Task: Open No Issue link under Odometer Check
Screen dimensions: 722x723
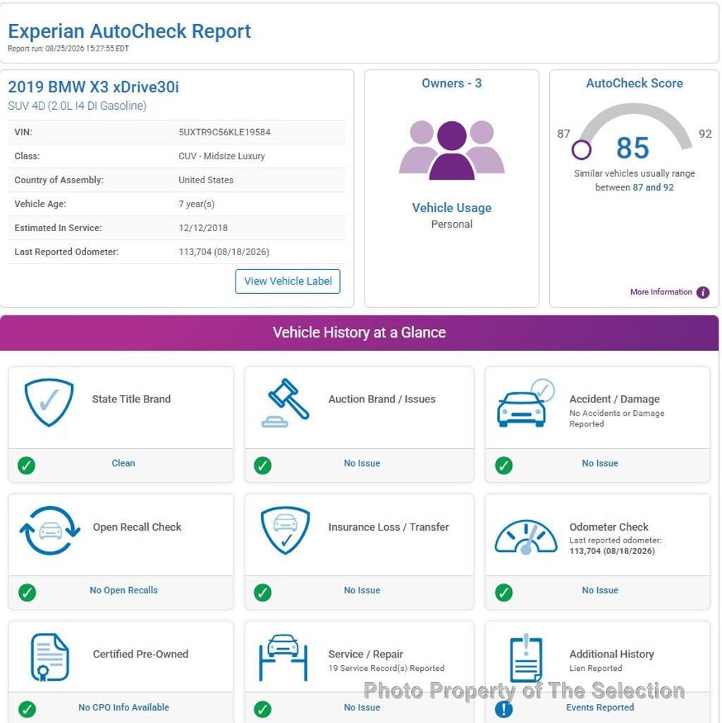Action: click(x=600, y=591)
